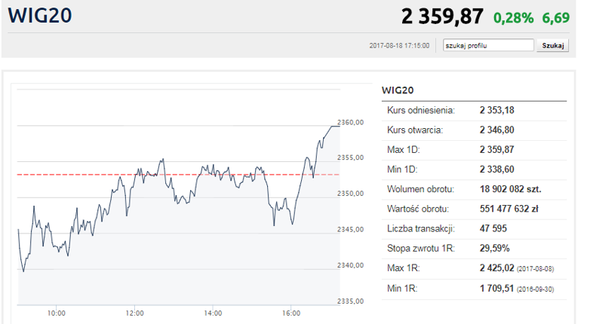593x324 pixels.
Task: Click the green 6,69 point change
Action: tap(555, 17)
